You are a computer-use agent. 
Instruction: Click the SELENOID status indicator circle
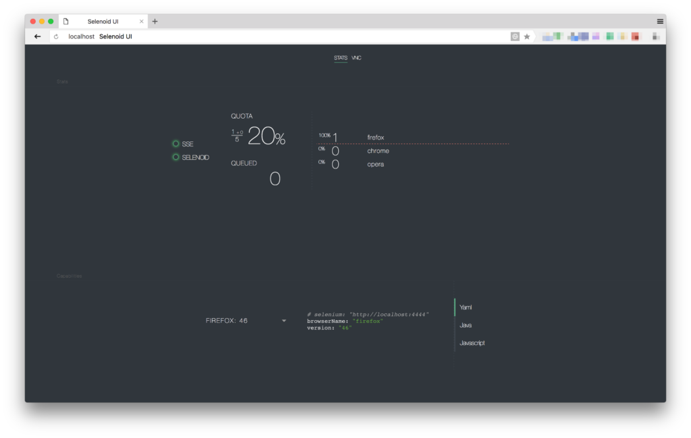pos(176,157)
